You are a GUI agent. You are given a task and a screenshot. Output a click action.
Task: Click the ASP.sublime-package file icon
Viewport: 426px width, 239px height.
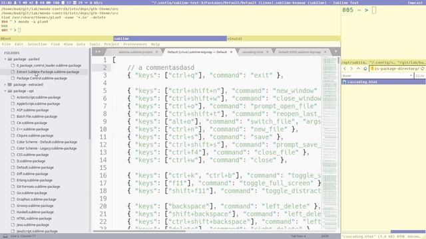click(x=13, y=110)
